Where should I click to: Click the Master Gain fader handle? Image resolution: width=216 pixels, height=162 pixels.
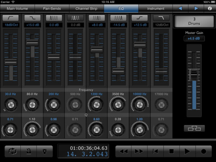pos(194,75)
